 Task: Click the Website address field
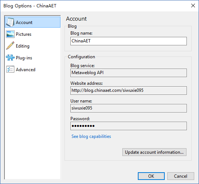[129, 90]
